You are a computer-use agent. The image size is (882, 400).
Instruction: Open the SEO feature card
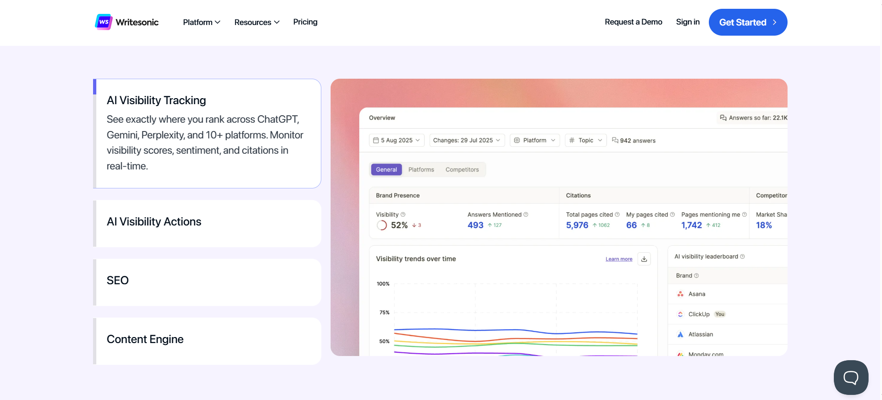[207, 282]
